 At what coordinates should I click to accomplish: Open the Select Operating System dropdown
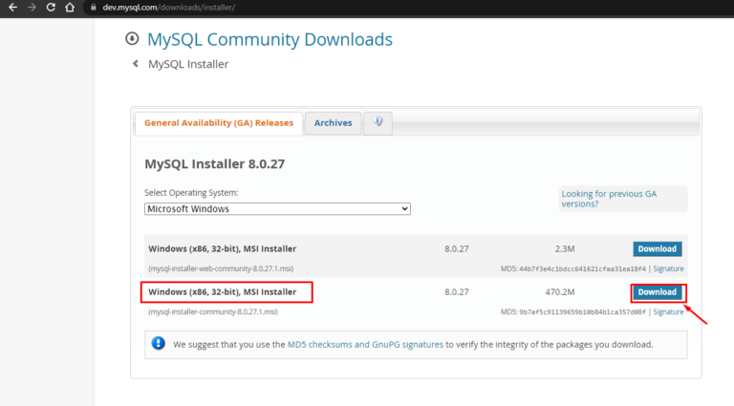tap(277, 209)
